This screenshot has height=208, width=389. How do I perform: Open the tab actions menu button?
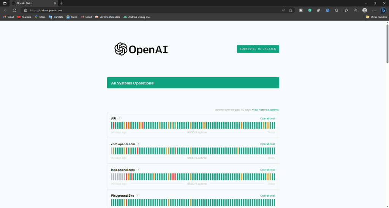click(5, 3)
